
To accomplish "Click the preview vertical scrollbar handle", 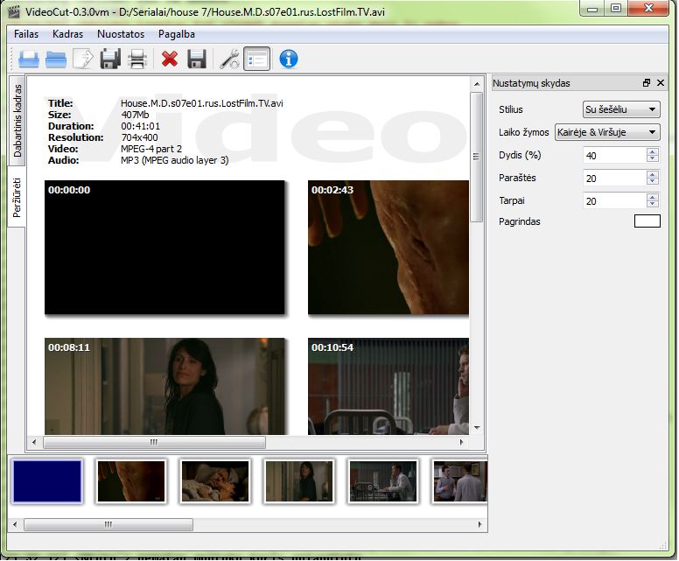I will [476, 157].
